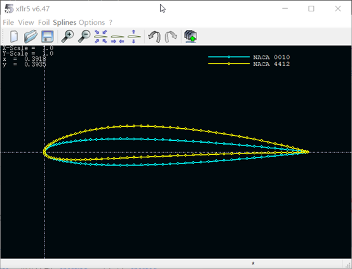The width and height of the screenshot is (352, 269).
Task: Maximize the xflr5 window
Action: tap(311, 9)
